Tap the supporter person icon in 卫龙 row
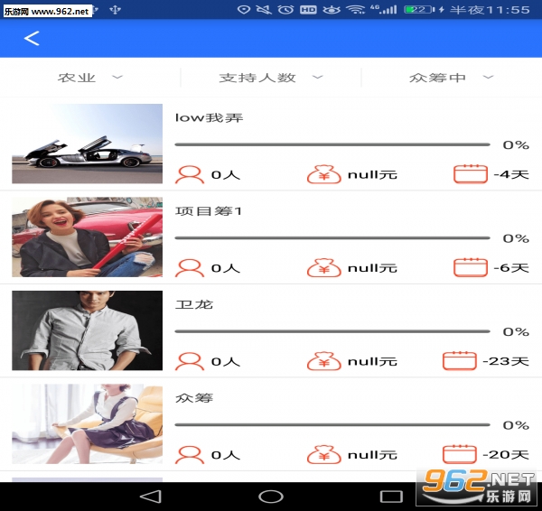The width and height of the screenshot is (542, 511). coord(190,361)
